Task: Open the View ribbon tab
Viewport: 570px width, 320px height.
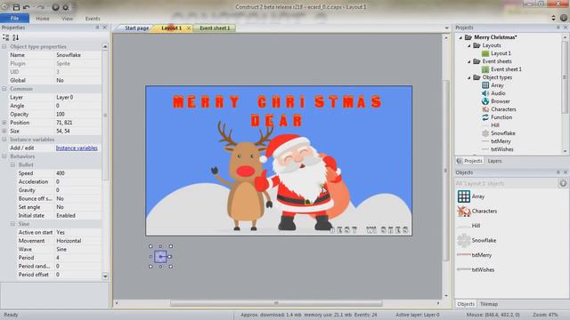Action: [68, 18]
